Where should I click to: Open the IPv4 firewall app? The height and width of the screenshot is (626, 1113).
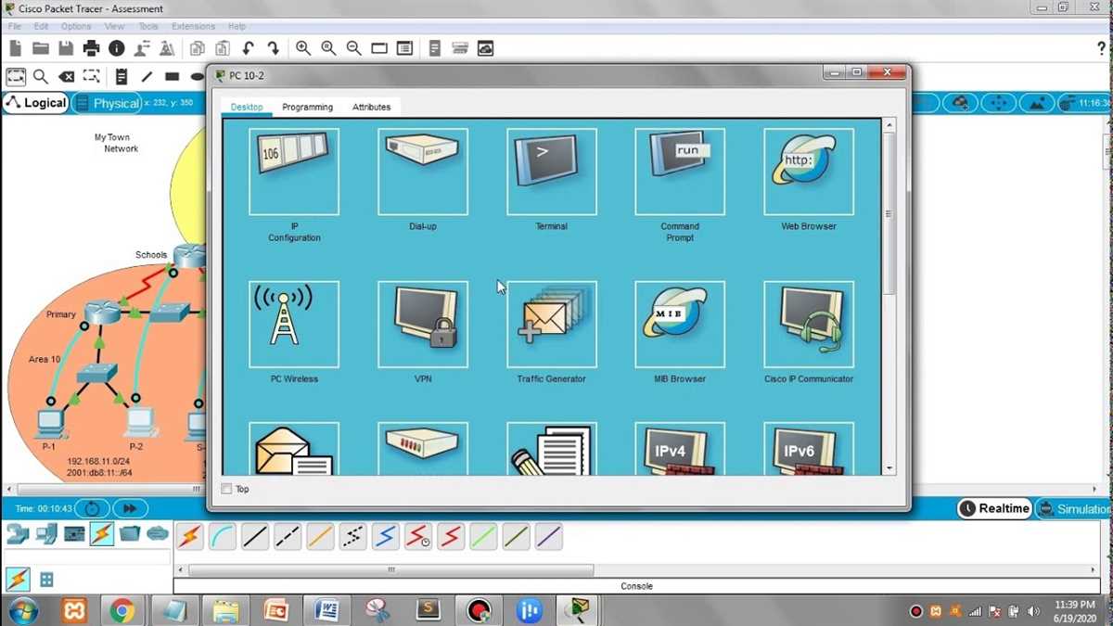[x=680, y=449]
